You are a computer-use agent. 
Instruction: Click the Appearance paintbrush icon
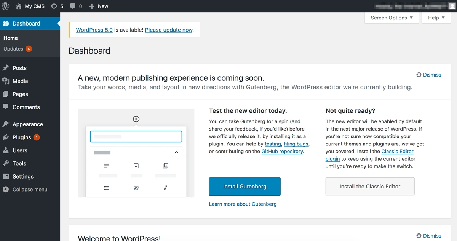[x=6, y=124]
